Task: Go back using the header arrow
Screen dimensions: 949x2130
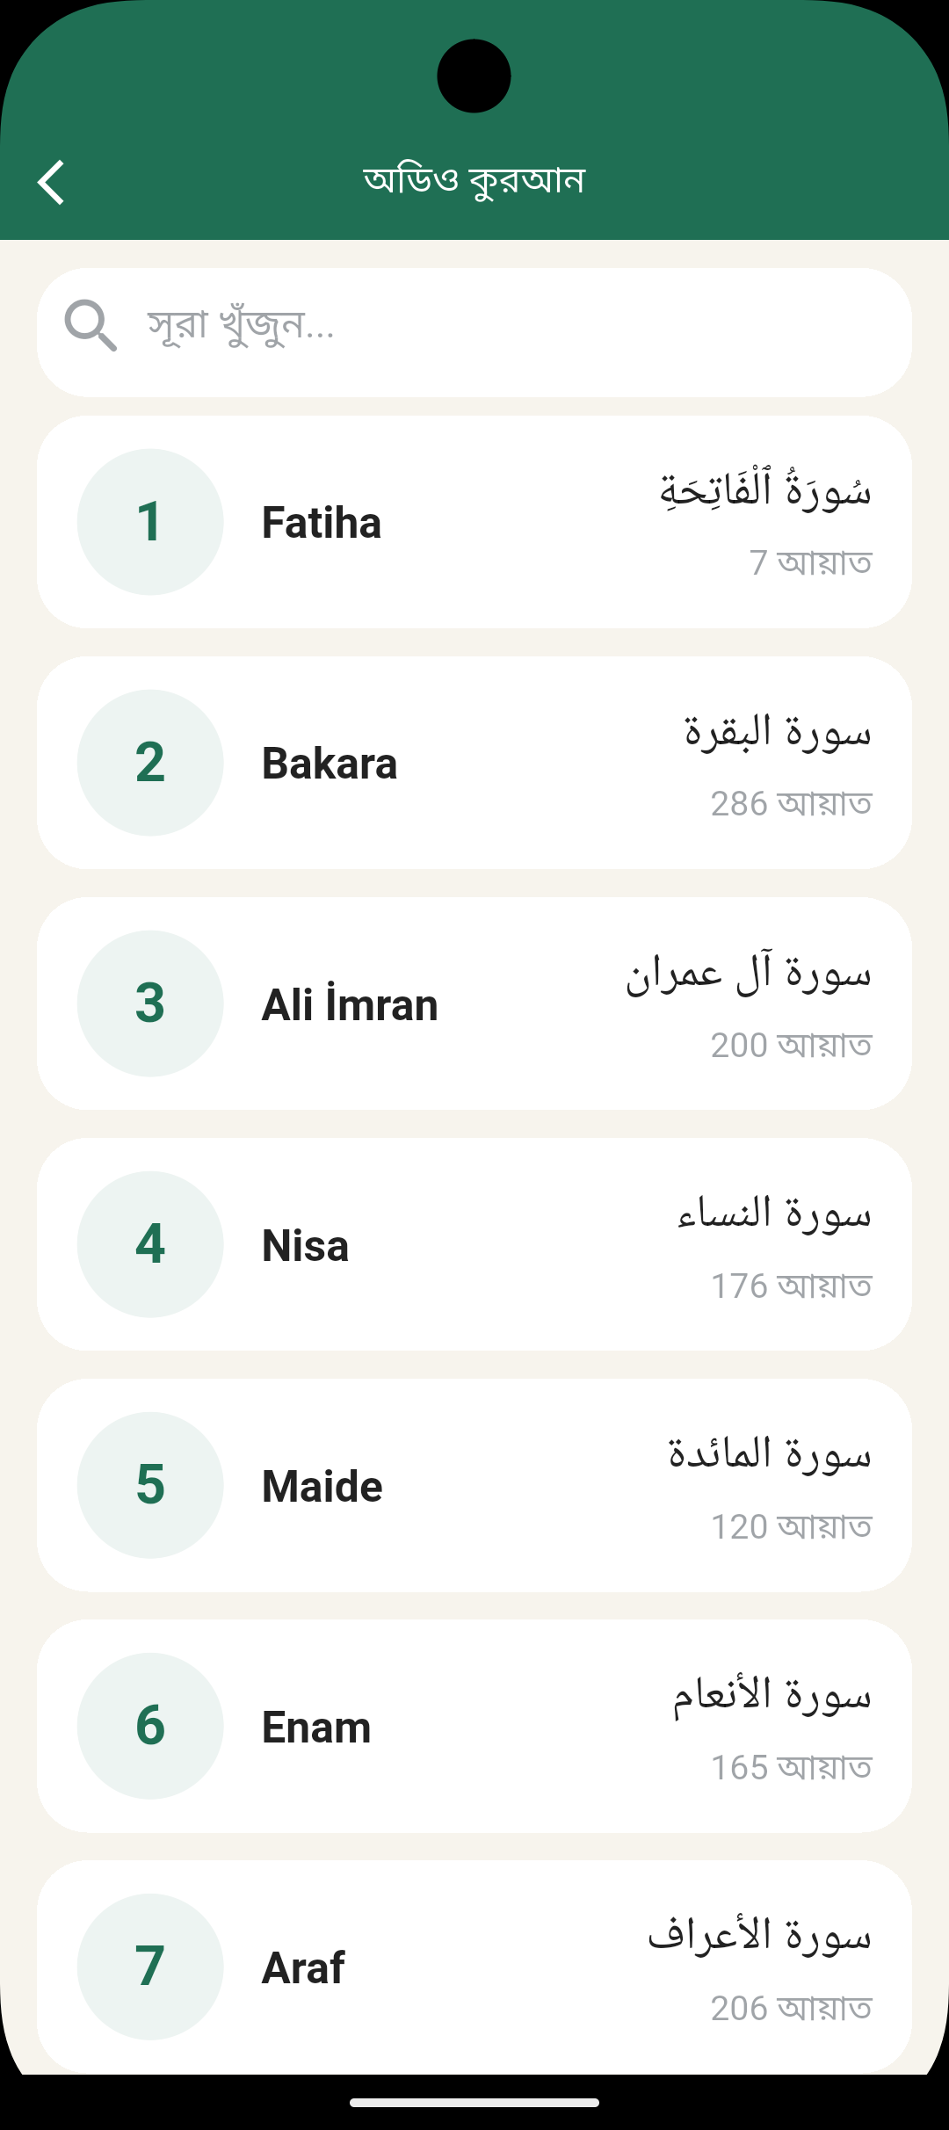Action: (51, 182)
